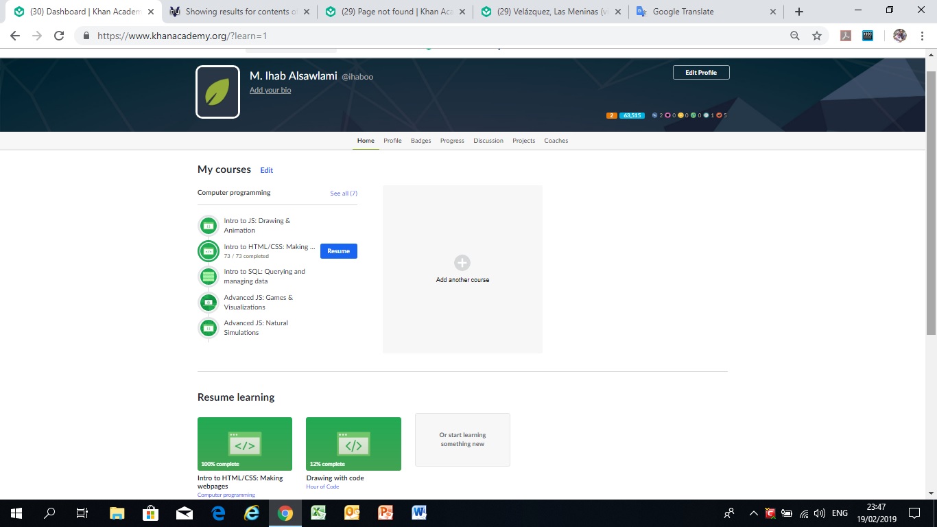Image resolution: width=937 pixels, height=527 pixels.
Task: Open Windows Start menu
Action: click(x=16, y=513)
